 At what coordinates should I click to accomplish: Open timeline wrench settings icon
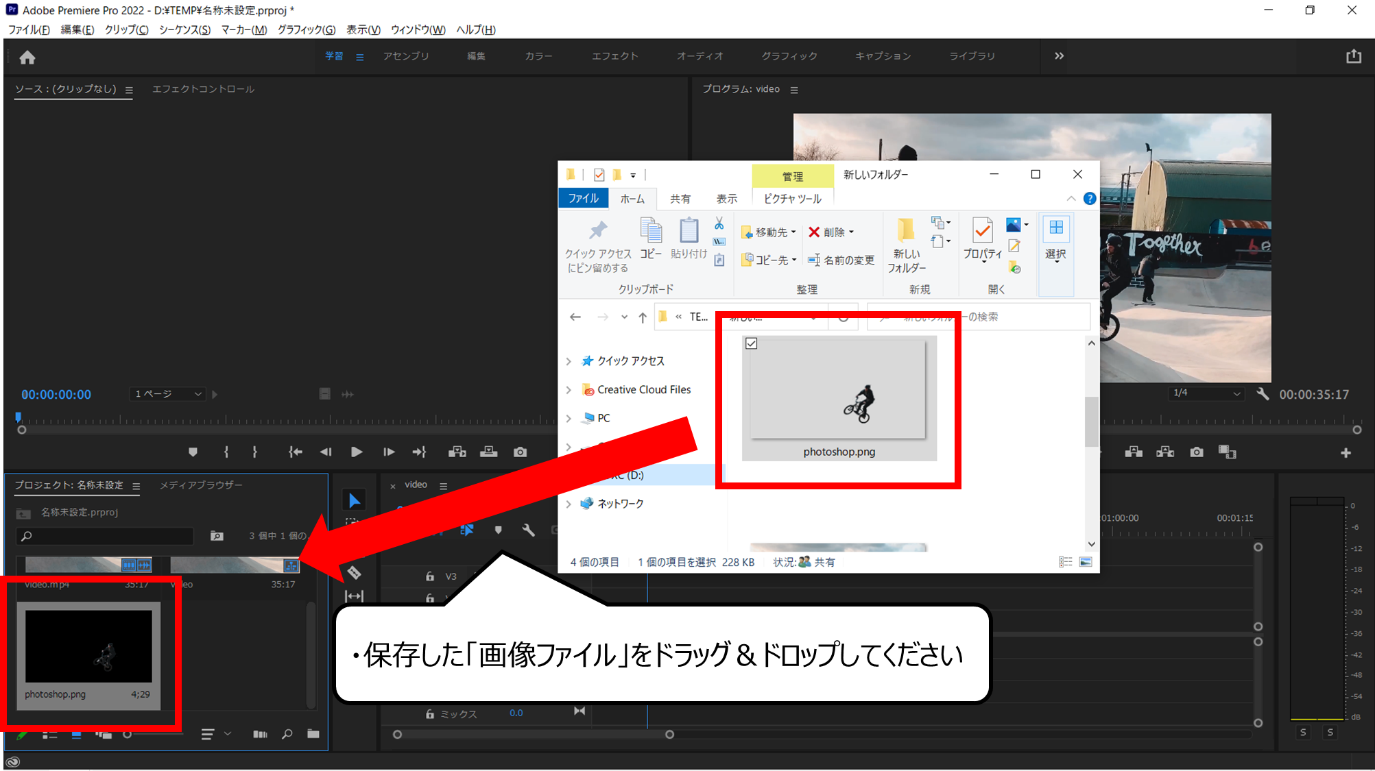(x=528, y=530)
